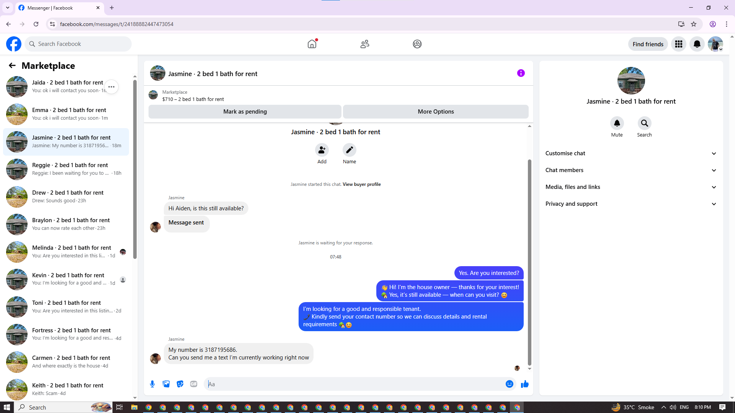Image resolution: width=735 pixels, height=413 pixels.
Task: Open Keith's conversation
Action: coord(66,389)
